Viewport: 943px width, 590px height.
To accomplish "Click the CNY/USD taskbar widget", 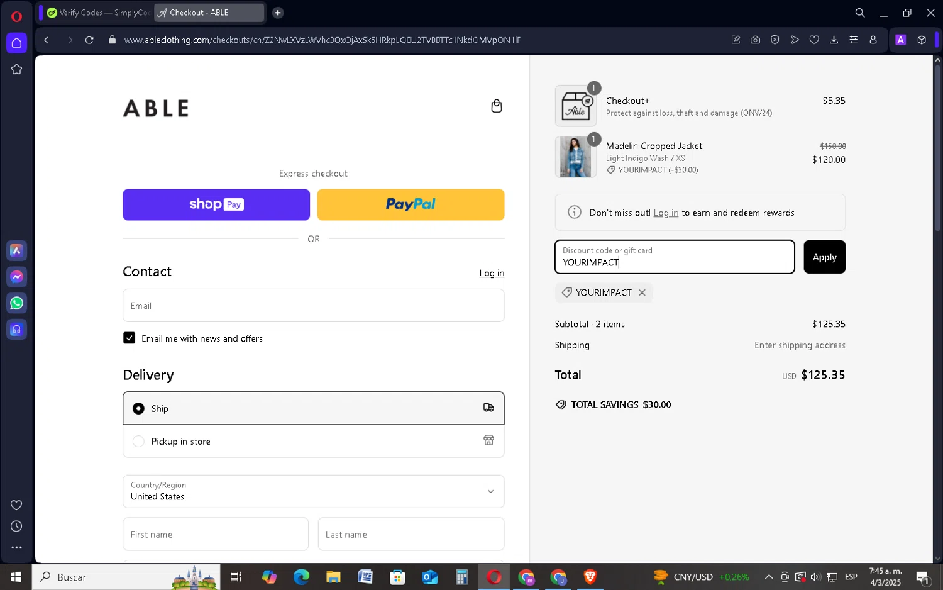I will (701, 577).
